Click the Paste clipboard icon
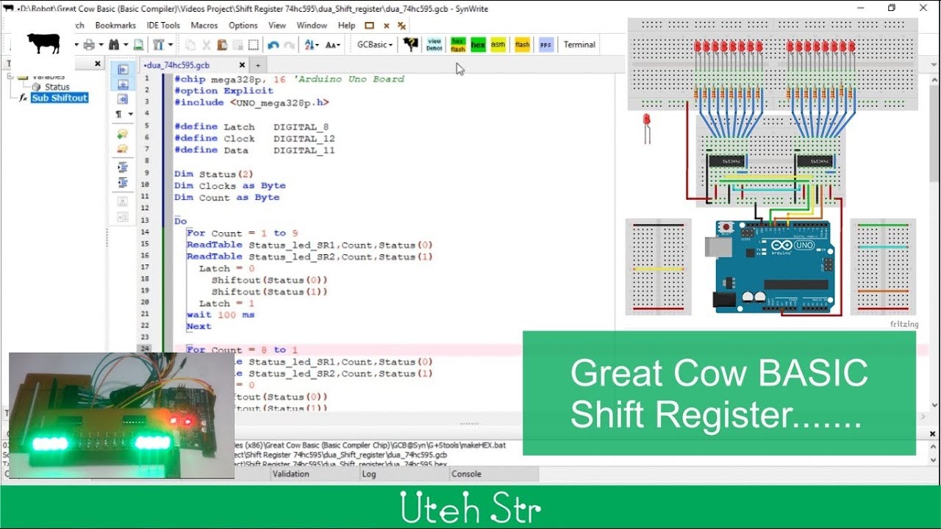The height and width of the screenshot is (529, 941). pos(222,45)
